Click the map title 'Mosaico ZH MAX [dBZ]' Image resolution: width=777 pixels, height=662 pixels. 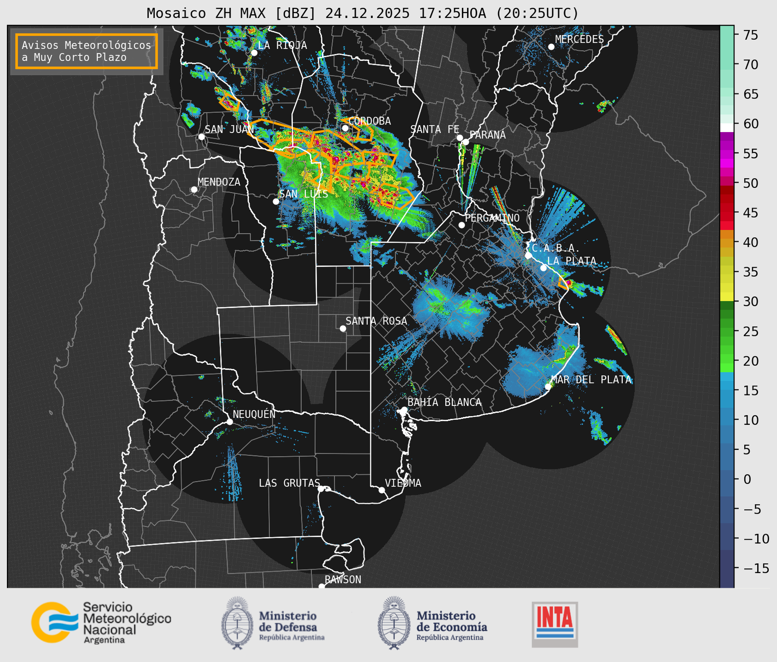(232, 13)
